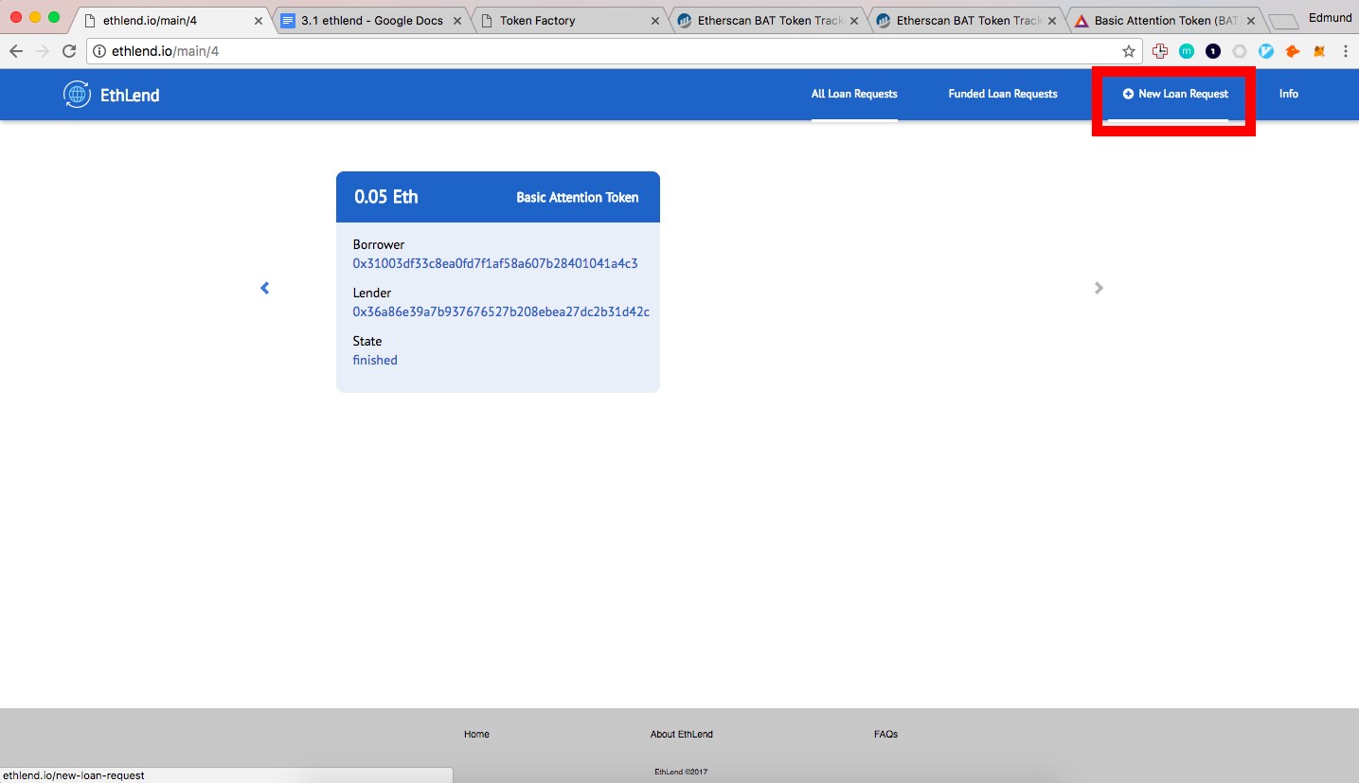Create a New Loan Request
Viewport: 1359px width, 783px height.
pyautogui.click(x=1175, y=94)
